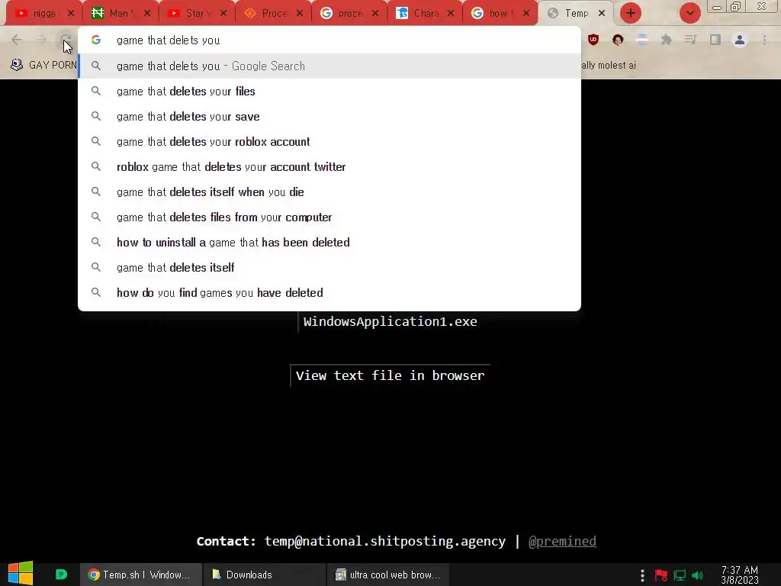Click the red flag icon in the tray

click(x=661, y=575)
